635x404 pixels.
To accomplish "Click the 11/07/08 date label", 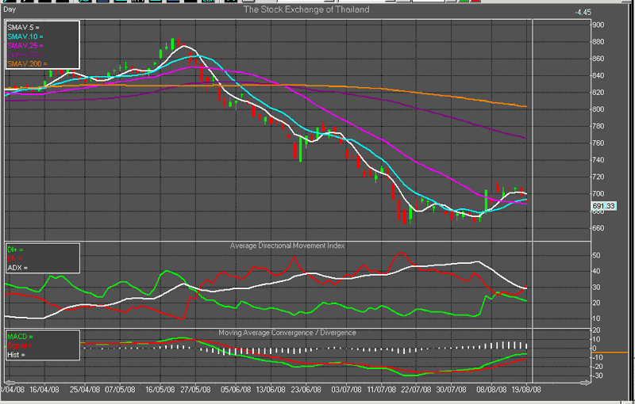I will [382, 390].
